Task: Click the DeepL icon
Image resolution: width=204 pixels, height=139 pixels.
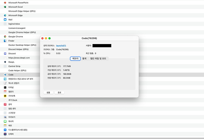Action: [5, 62]
